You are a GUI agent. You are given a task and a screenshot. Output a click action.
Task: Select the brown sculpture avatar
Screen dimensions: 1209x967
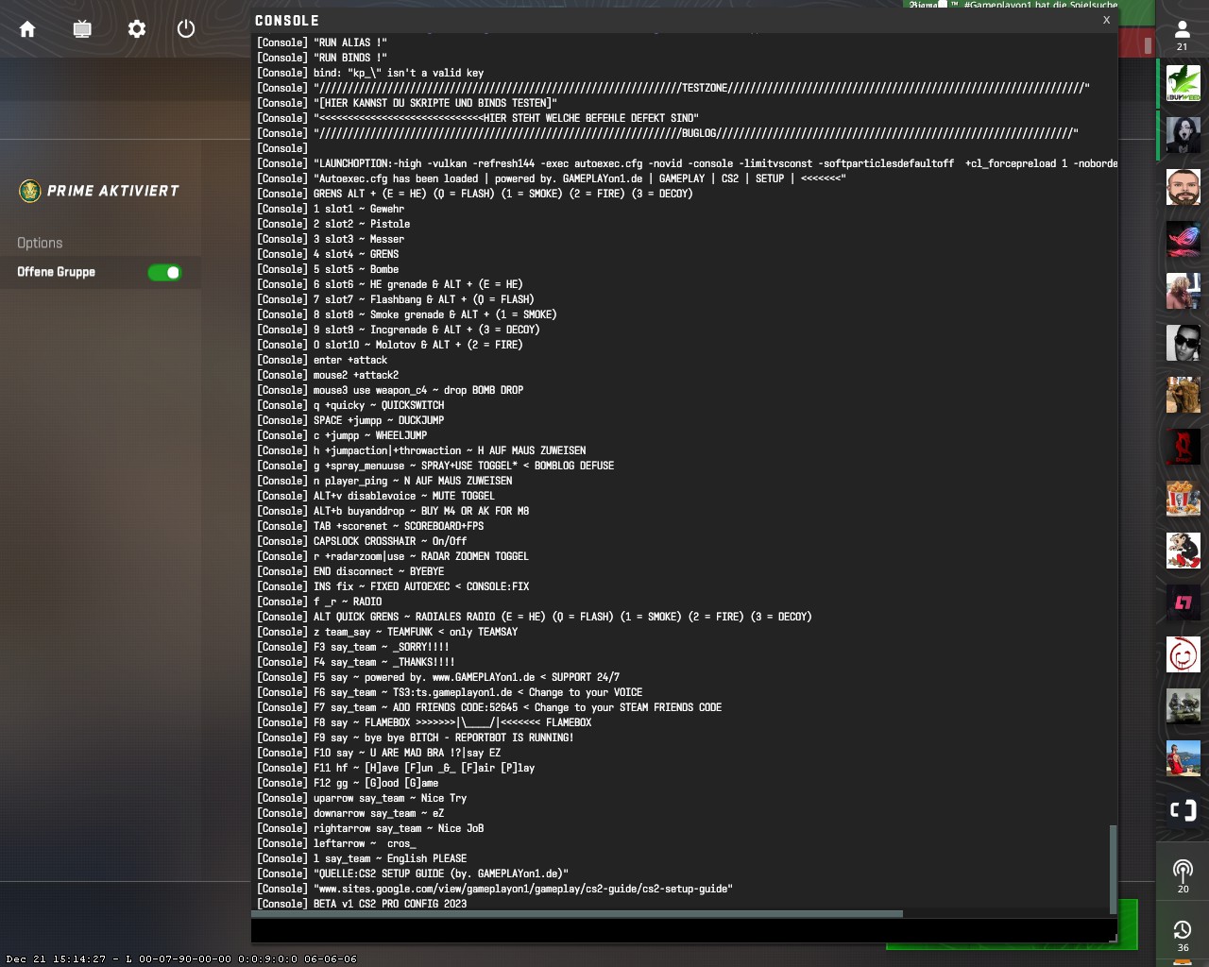pyautogui.click(x=1183, y=395)
